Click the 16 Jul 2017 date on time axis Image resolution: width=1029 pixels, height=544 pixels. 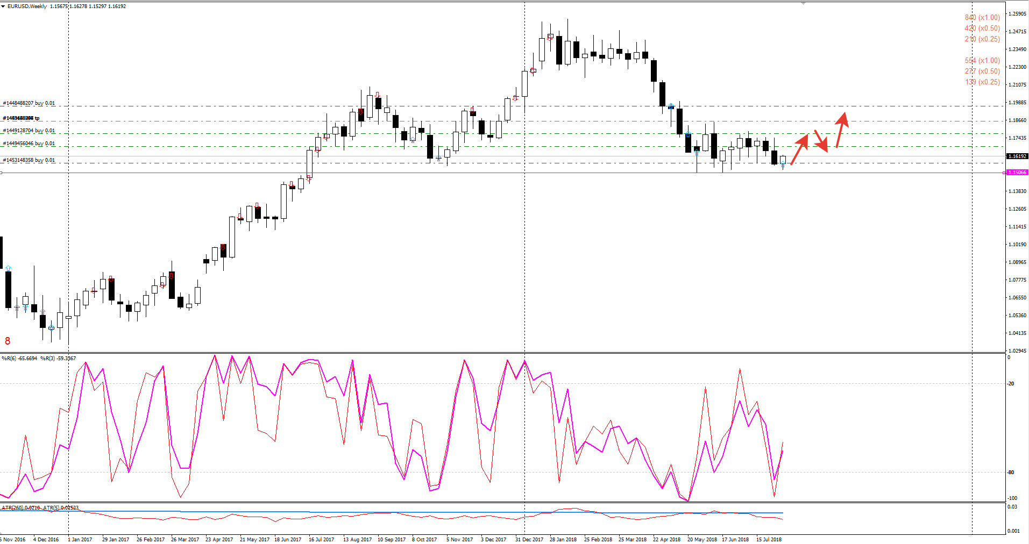pos(321,539)
